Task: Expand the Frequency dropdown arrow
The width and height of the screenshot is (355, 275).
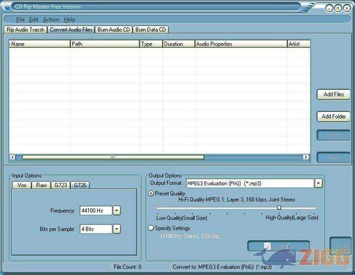Action: click(x=117, y=211)
